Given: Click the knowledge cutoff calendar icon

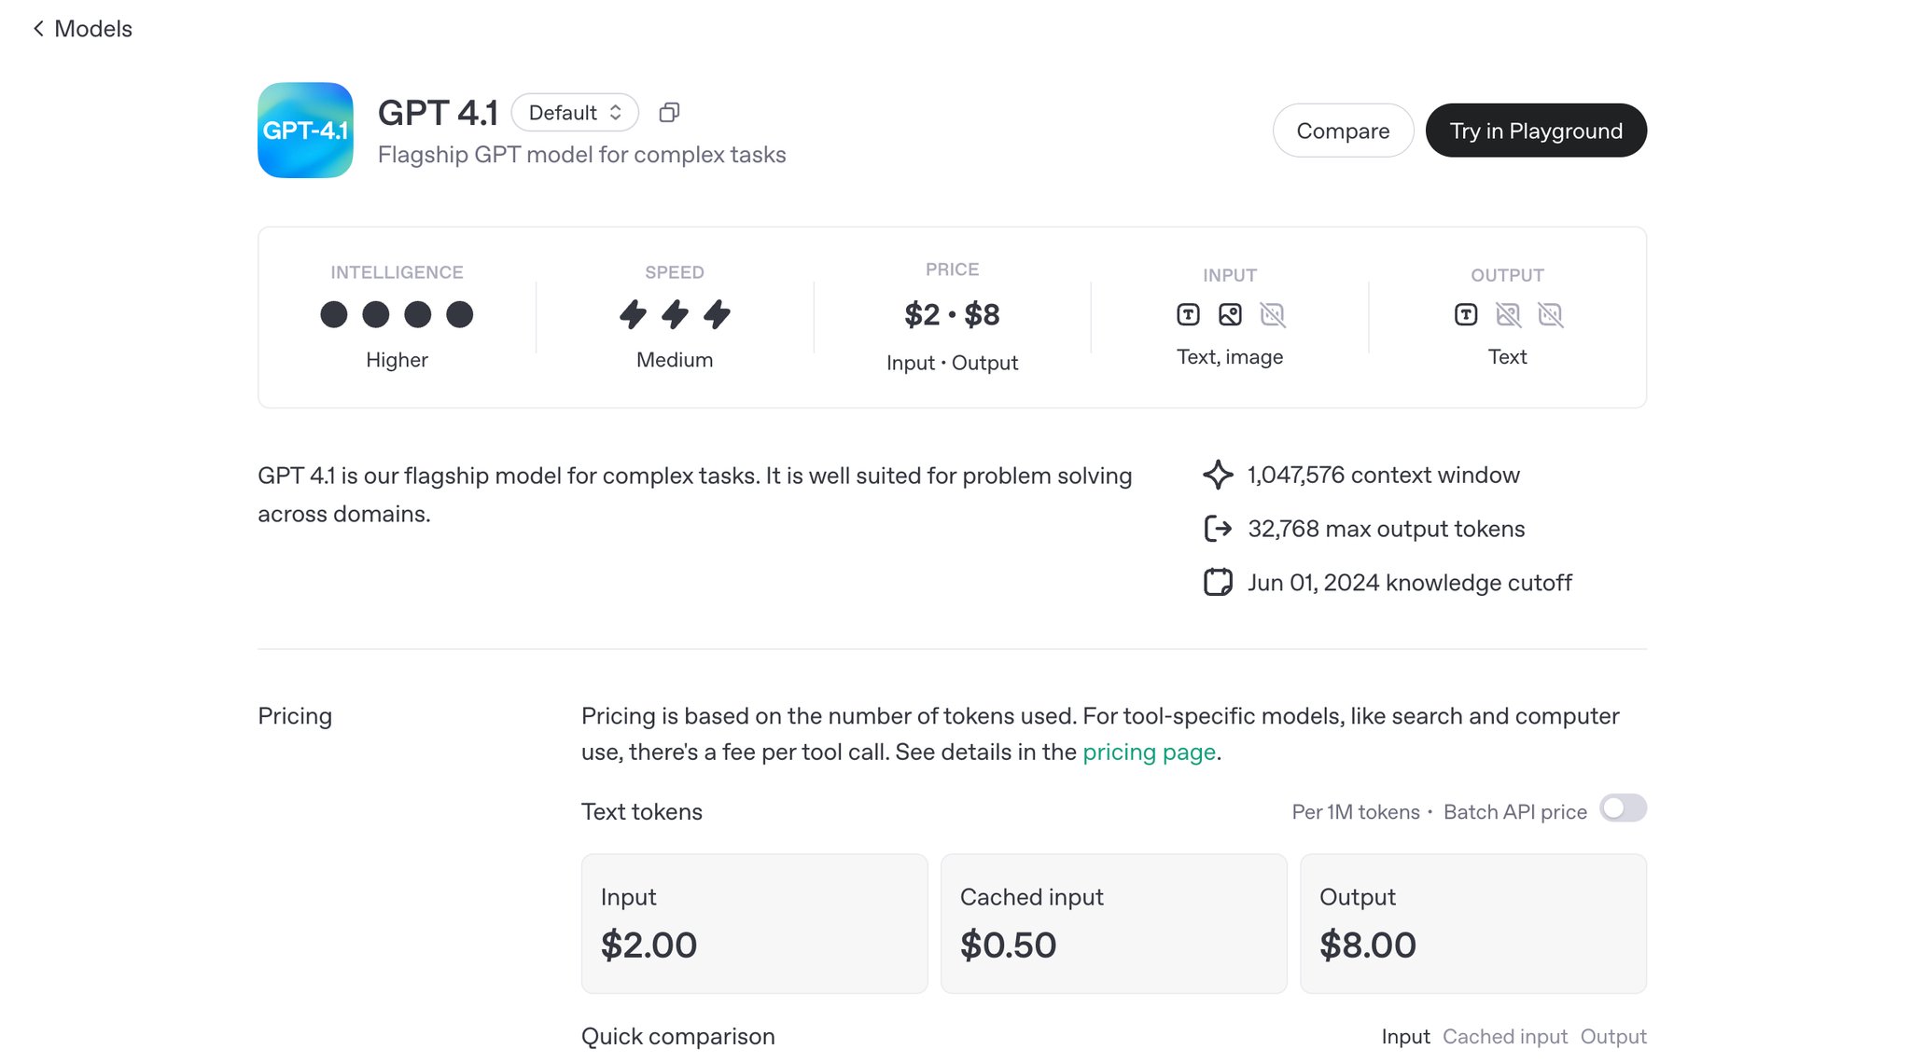Looking at the screenshot, I should (1218, 583).
